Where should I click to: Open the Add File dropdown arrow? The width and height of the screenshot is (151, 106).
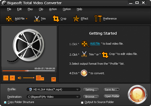(27, 19)
